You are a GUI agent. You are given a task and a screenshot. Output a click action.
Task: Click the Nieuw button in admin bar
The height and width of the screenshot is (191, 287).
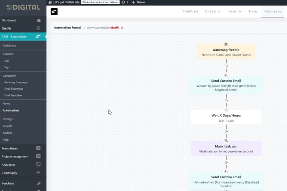tap(138, 2)
